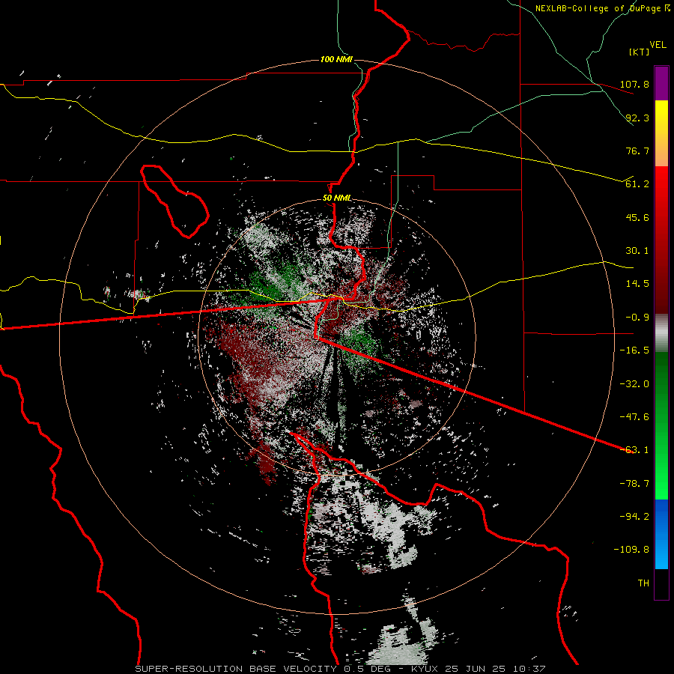Viewport: 674px width, 674px height.
Task: Select the 45.6 velocity scale value
Action: 637,217
